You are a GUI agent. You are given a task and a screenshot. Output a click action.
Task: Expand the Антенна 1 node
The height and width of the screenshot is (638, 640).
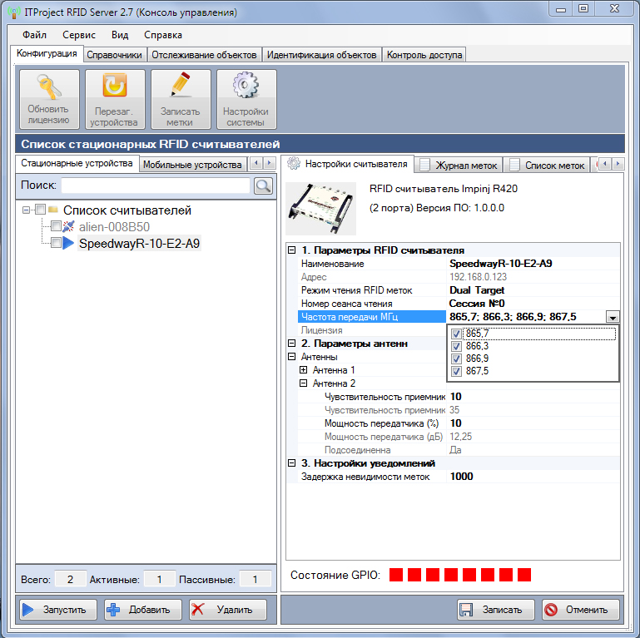click(304, 370)
